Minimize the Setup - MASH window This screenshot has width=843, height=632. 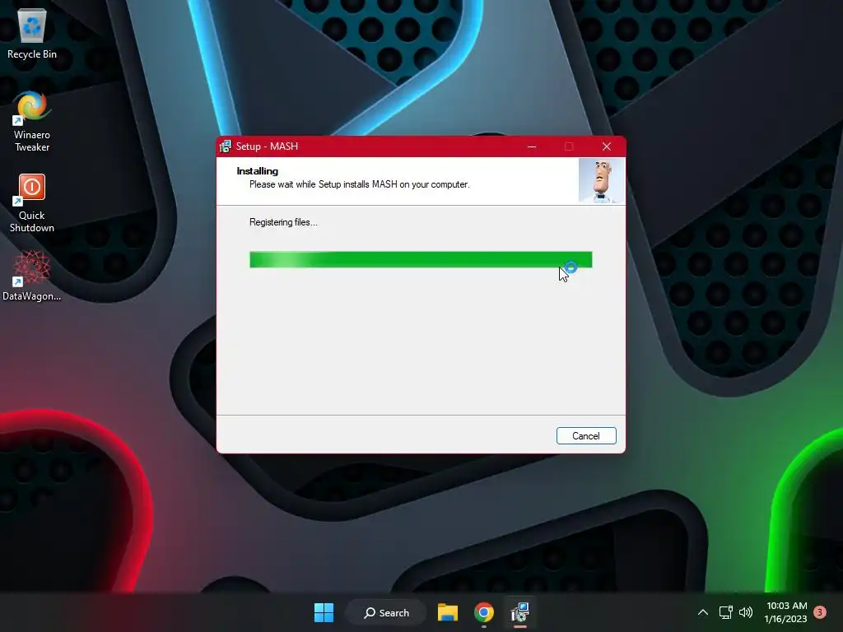point(532,146)
